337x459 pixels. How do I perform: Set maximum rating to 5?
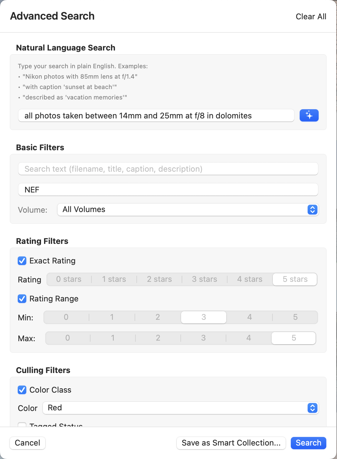293,338
